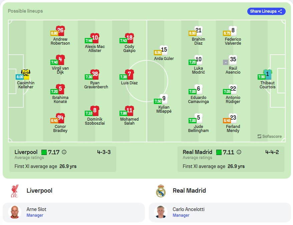The image size is (293, 225).
Task: Select Luka Modrić's number 10 jersey
Action: (x=199, y=60)
